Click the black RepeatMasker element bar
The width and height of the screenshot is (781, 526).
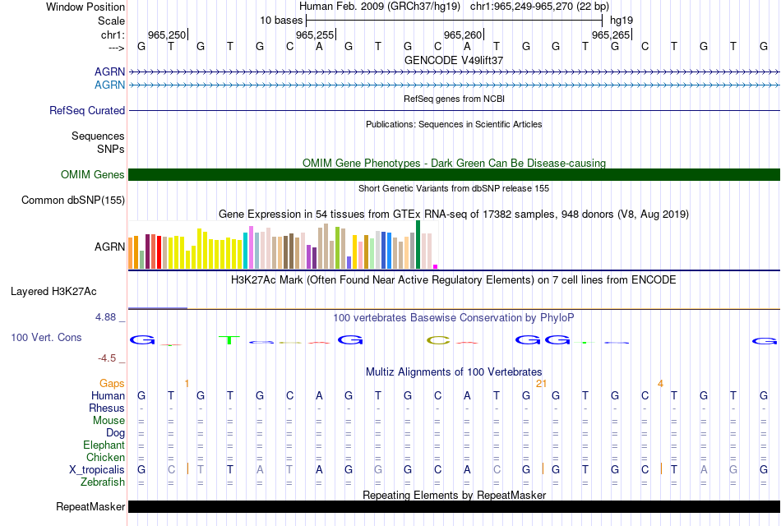click(454, 507)
